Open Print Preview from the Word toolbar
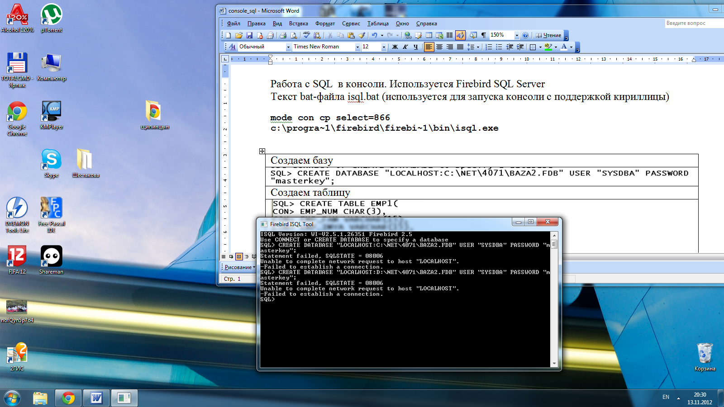This screenshot has width=724, height=407. coord(294,35)
